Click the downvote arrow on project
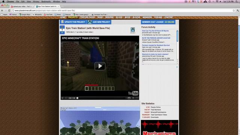Screen dimensions: 240x135 pyautogui.click(x=62, y=33)
